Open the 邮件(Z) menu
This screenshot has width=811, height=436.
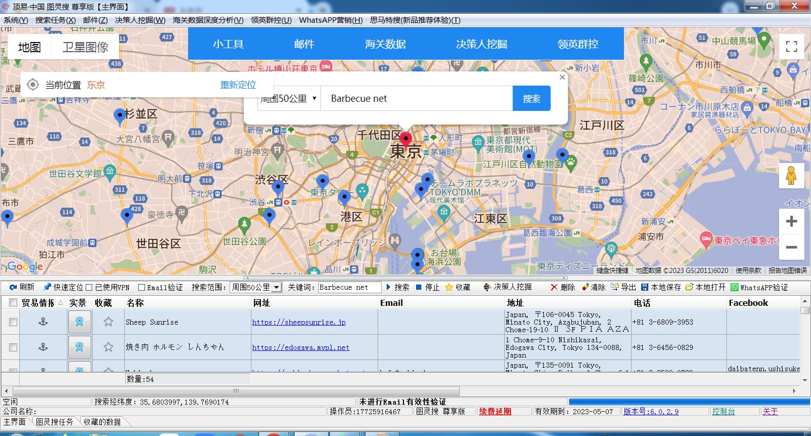95,20
